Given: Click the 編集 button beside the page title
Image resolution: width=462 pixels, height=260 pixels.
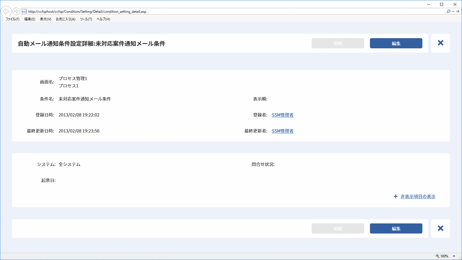Looking at the screenshot, I should tap(396, 43).
